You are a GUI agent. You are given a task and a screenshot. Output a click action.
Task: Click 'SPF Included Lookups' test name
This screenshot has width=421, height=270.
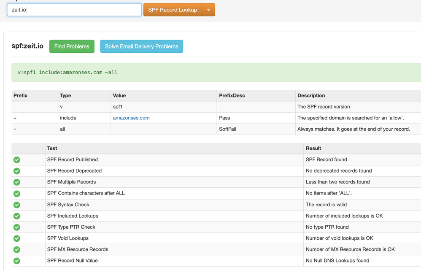[73, 216]
